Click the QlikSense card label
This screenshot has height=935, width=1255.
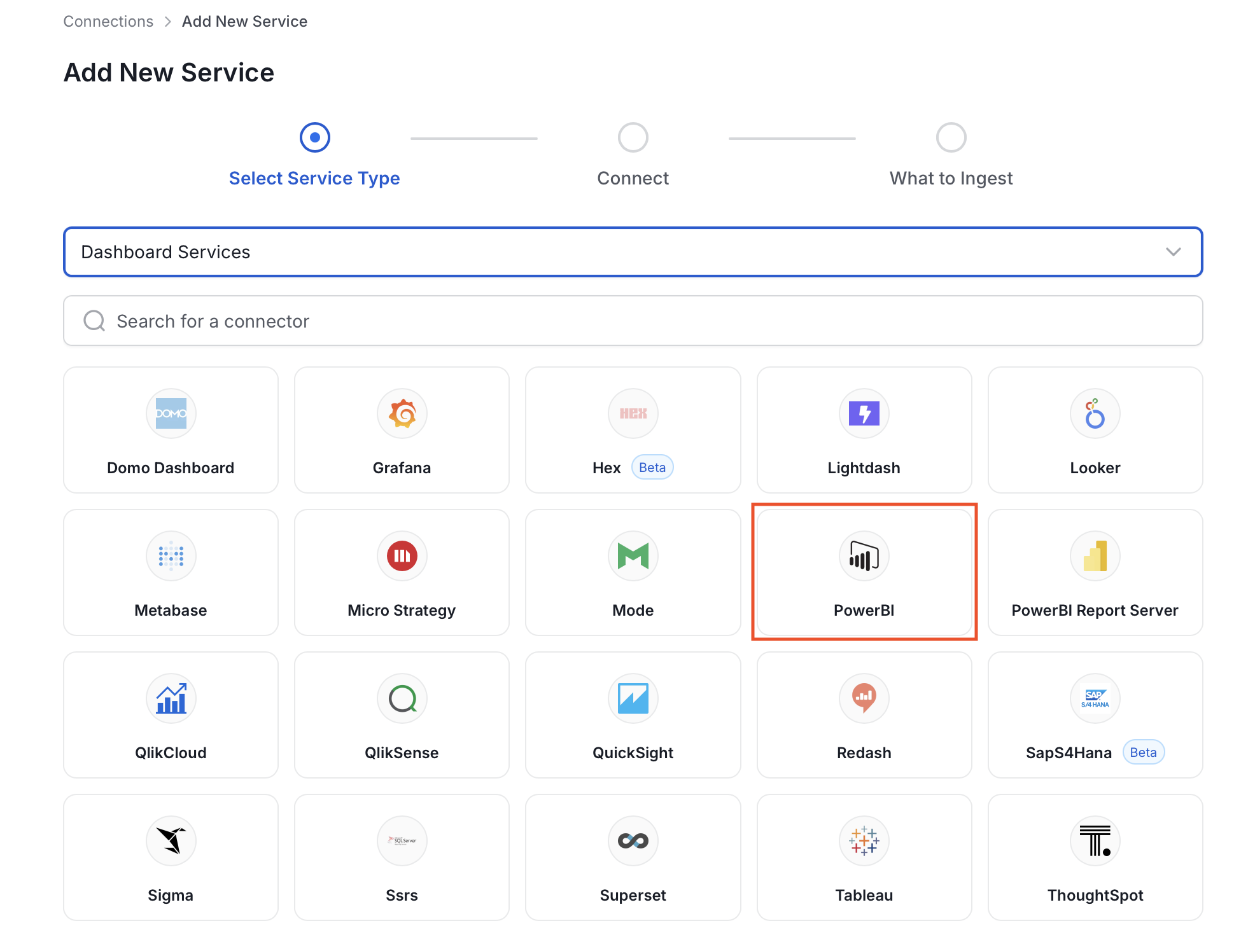[402, 752]
